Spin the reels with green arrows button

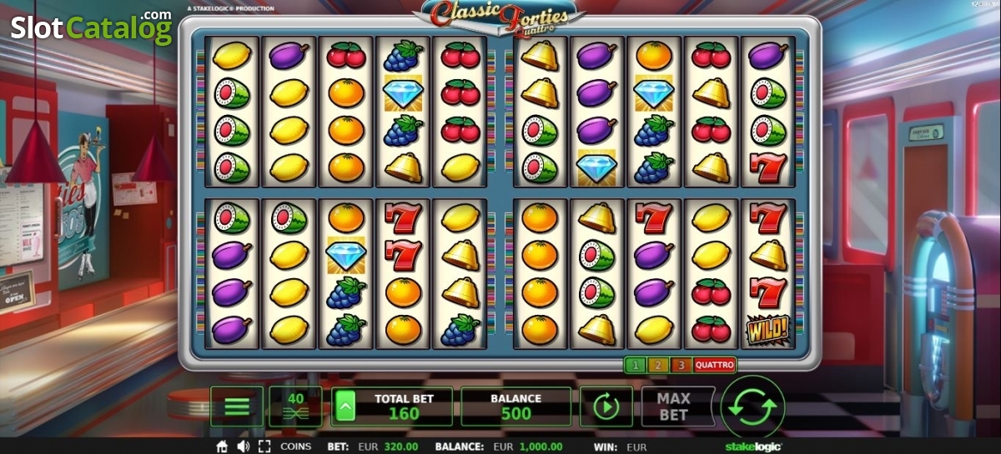point(753,407)
